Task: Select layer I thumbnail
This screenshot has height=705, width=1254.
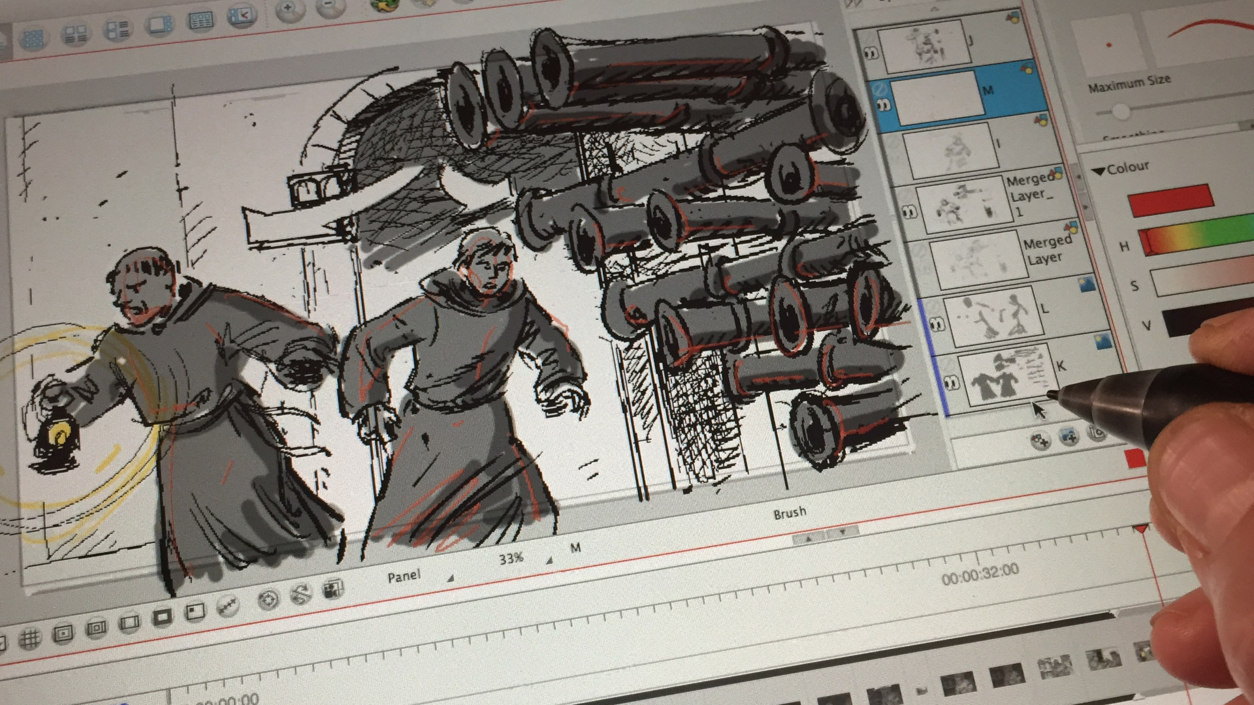Action: click(952, 152)
